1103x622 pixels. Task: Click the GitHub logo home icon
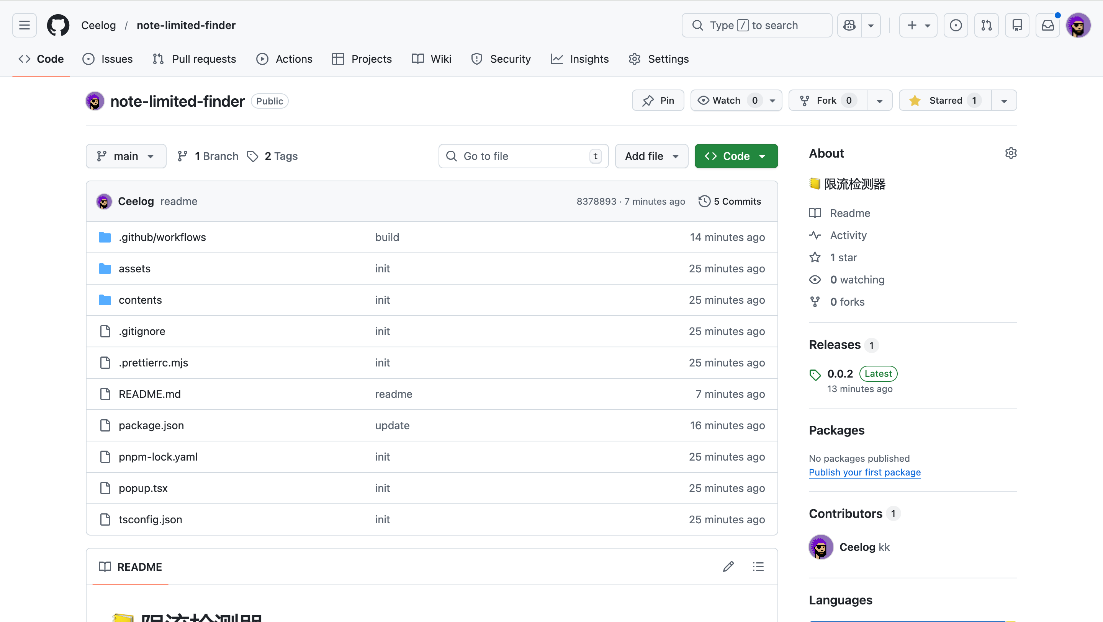(58, 25)
